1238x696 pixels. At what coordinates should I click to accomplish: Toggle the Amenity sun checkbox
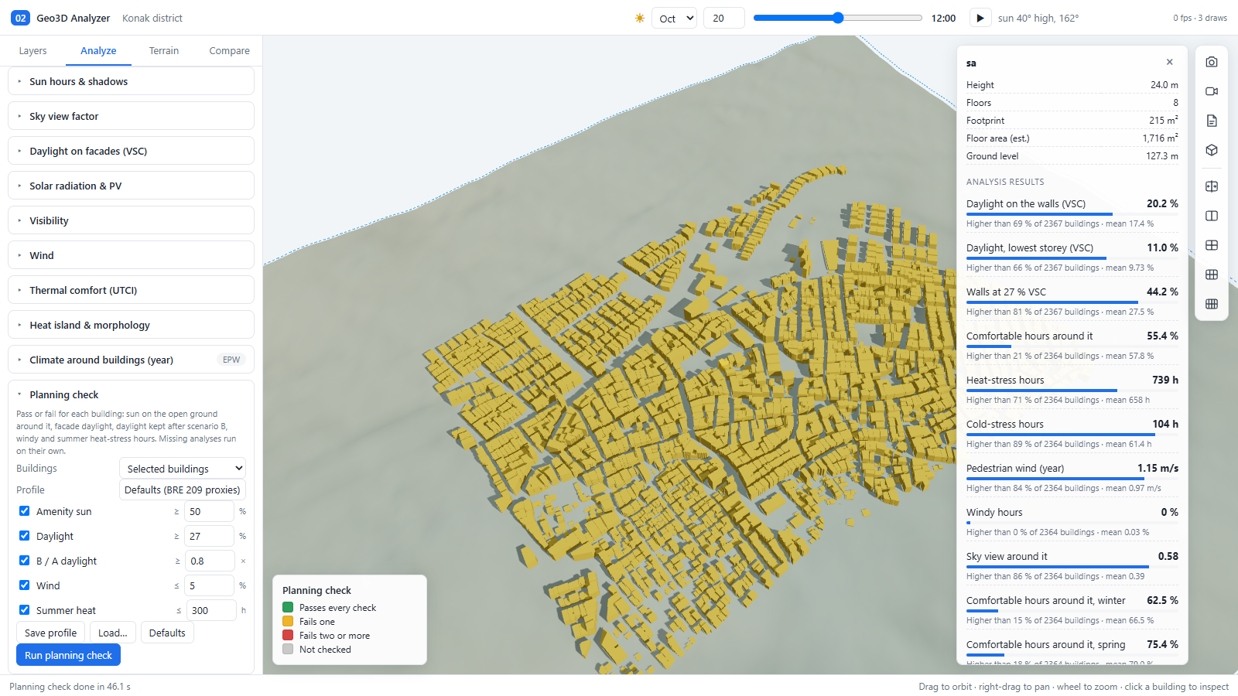[x=25, y=511]
